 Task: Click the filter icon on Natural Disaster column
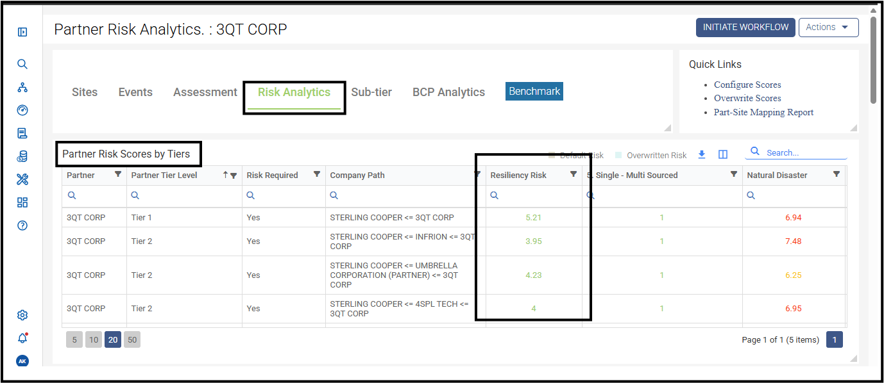point(837,174)
